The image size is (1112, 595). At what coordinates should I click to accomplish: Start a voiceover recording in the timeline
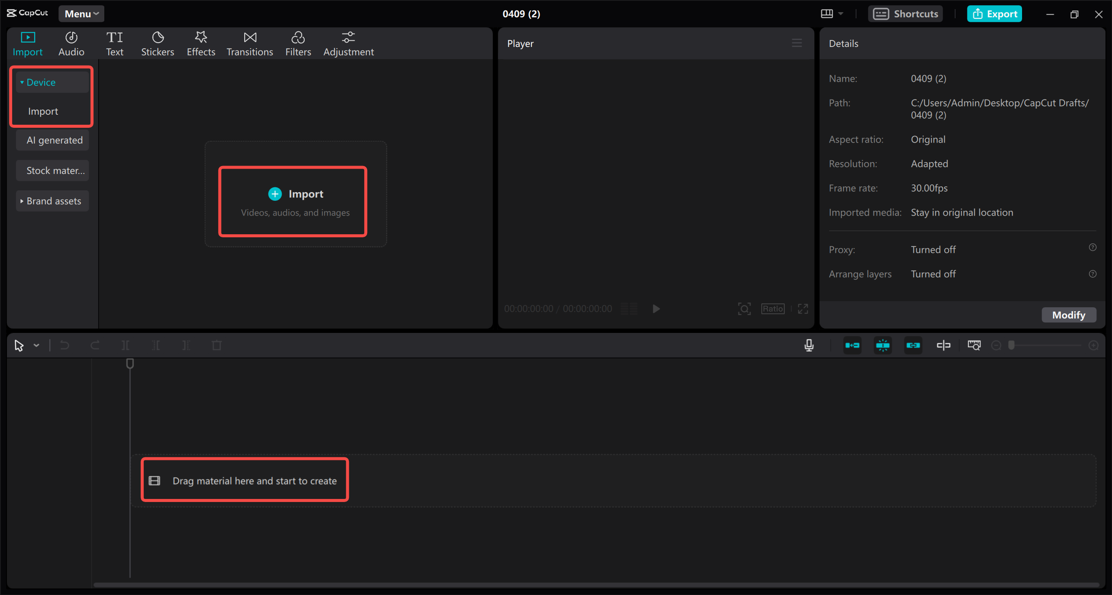coord(808,345)
